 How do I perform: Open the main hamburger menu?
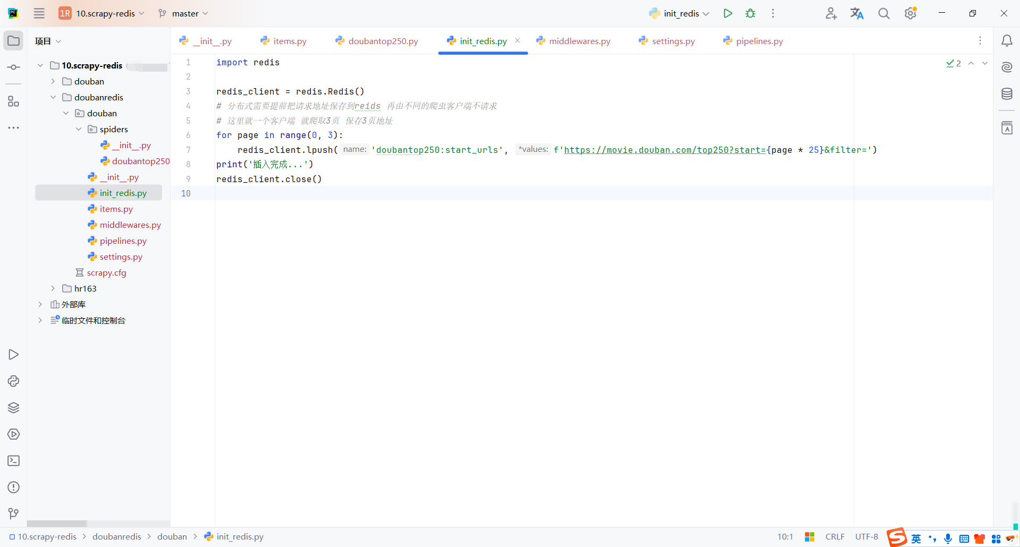[x=39, y=13]
